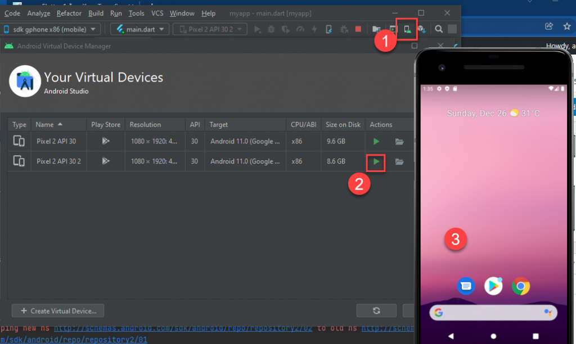Profile the app with the Profiler
The width and height of the screenshot is (576, 344).
coord(299,29)
